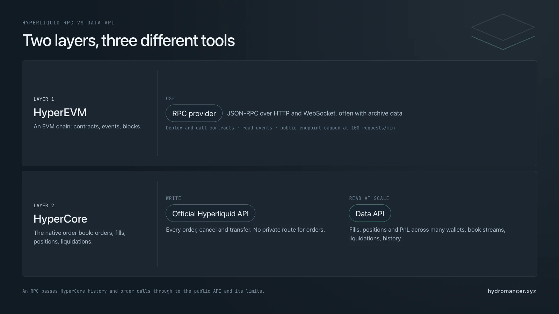Click the stacked layers icon
Screen dimensions: 559x314
503,32
